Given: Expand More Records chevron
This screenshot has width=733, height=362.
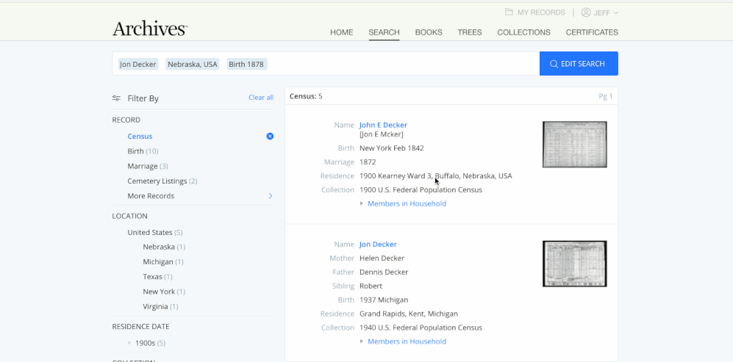Looking at the screenshot, I should 271,196.
